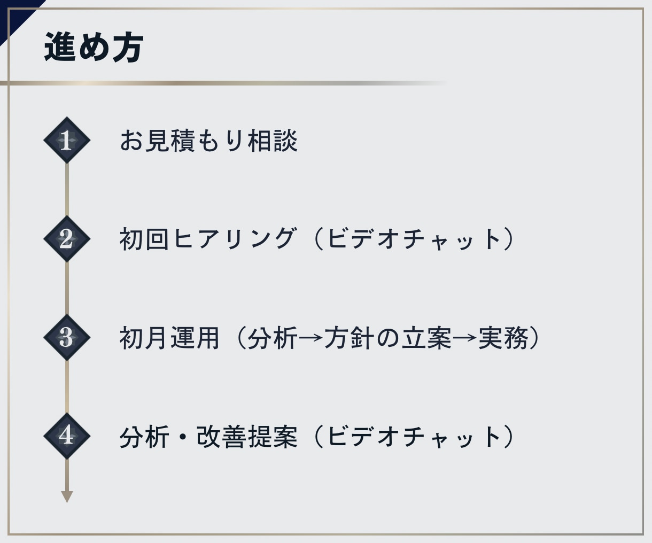The width and height of the screenshot is (652, 543).
Task: Click the connector line between steps 1 and 2
Action: point(67,189)
